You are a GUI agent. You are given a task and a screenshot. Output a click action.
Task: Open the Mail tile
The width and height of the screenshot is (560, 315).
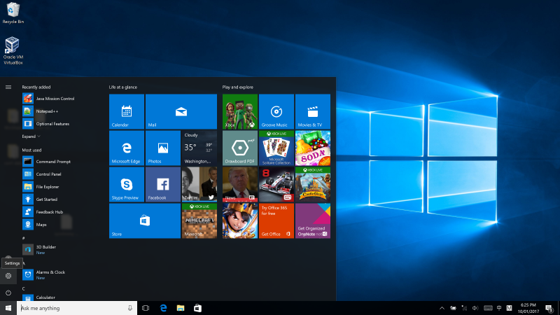coord(181,111)
